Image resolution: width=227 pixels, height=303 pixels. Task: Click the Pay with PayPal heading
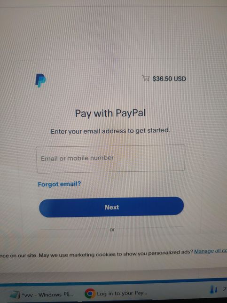point(110,113)
